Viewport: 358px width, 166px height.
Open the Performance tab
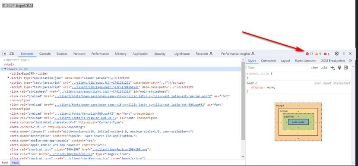(x=100, y=54)
